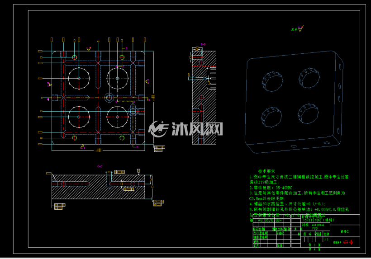Select the tolerance frame at C-C view's lower left
Screen dimensions: 371x259
(60, 206)
